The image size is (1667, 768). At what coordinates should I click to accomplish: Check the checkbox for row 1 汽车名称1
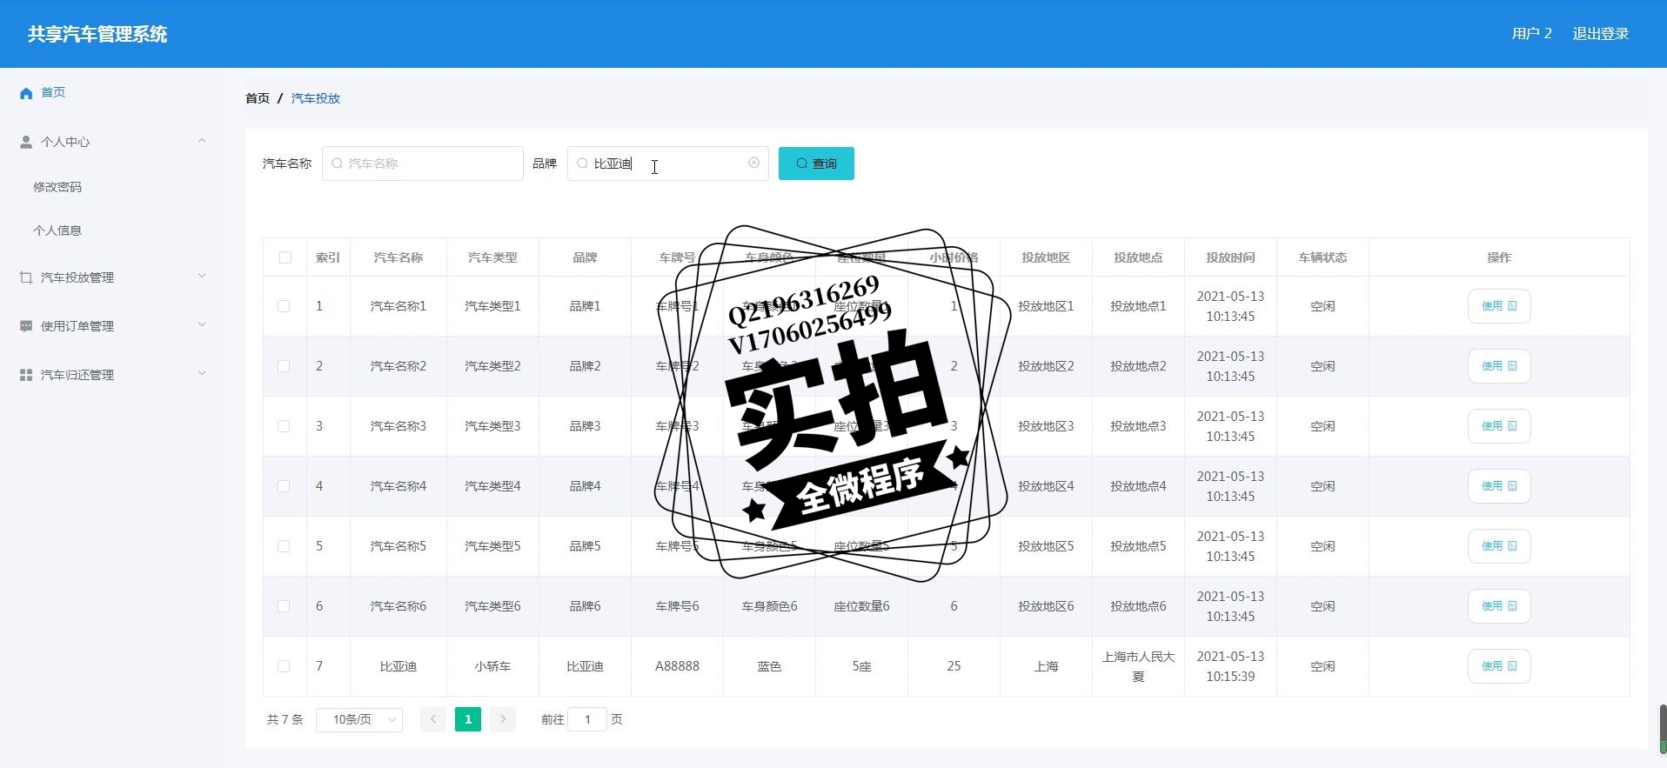[x=284, y=306]
